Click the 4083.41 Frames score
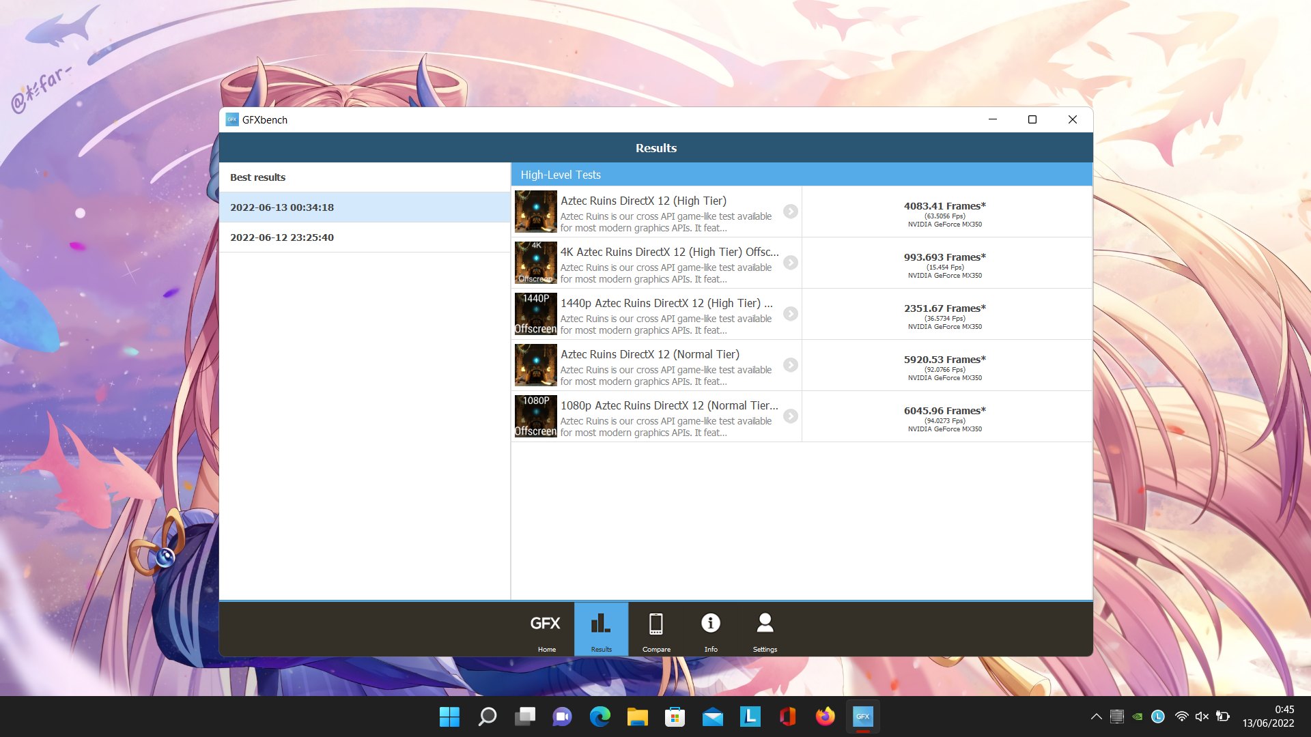This screenshot has width=1311, height=737. click(x=945, y=206)
